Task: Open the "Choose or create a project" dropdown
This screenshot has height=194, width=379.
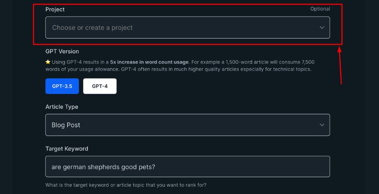Action: [x=187, y=27]
